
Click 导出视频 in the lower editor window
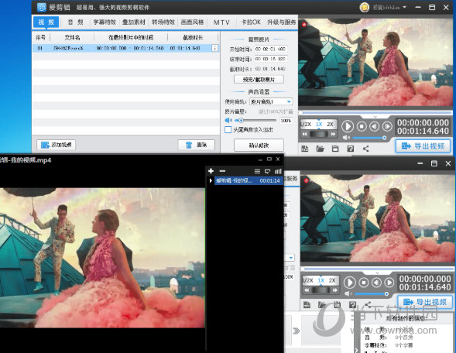pyautogui.click(x=425, y=302)
